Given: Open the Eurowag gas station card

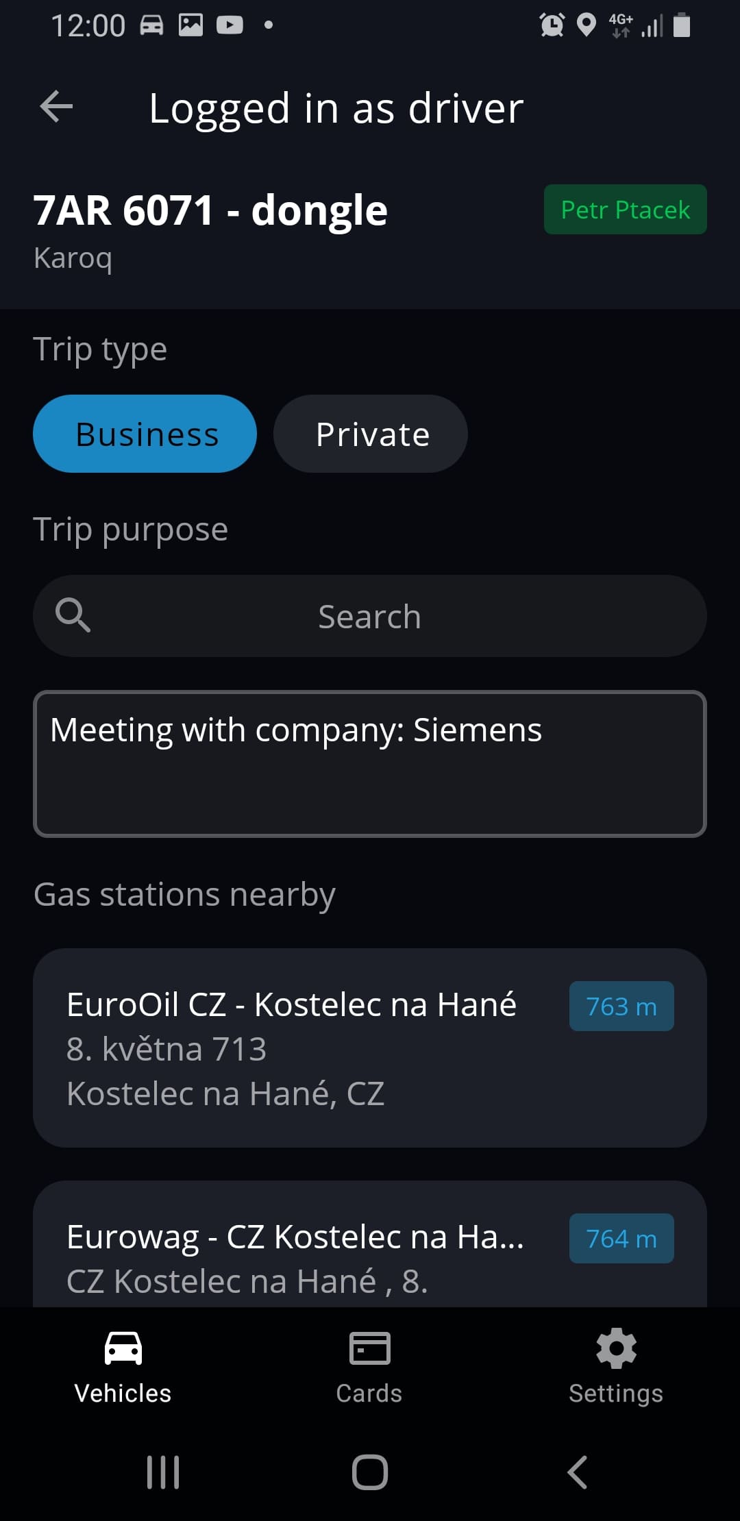Looking at the screenshot, I should point(295,1254).
